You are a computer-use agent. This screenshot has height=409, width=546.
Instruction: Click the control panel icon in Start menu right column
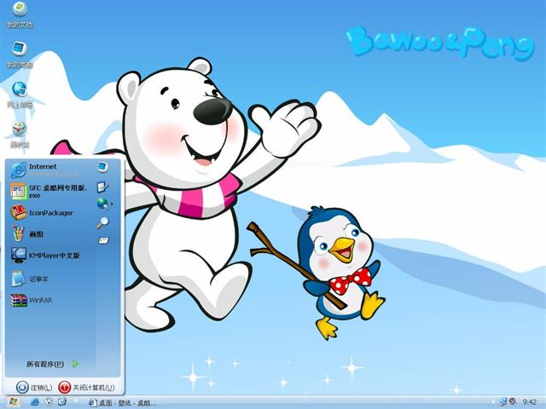pos(102,187)
